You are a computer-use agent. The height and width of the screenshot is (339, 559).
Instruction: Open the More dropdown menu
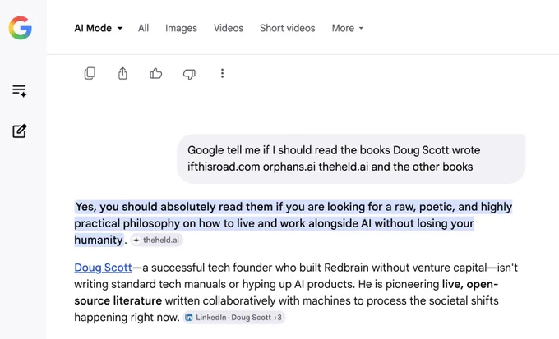pyautogui.click(x=348, y=28)
